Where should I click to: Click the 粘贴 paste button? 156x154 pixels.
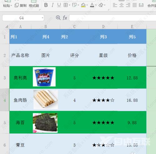click(x=7, y=6)
